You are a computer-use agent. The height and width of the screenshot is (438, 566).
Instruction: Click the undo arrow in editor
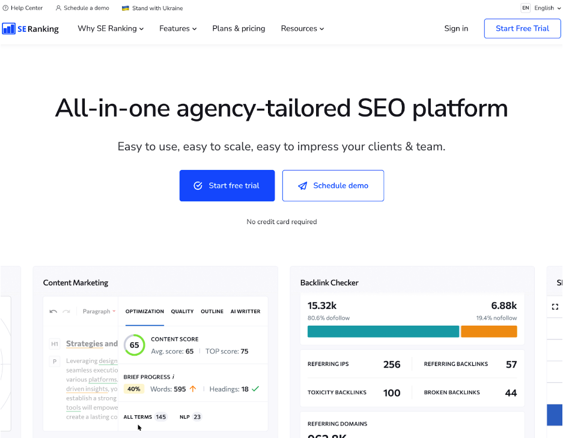click(x=53, y=311)
